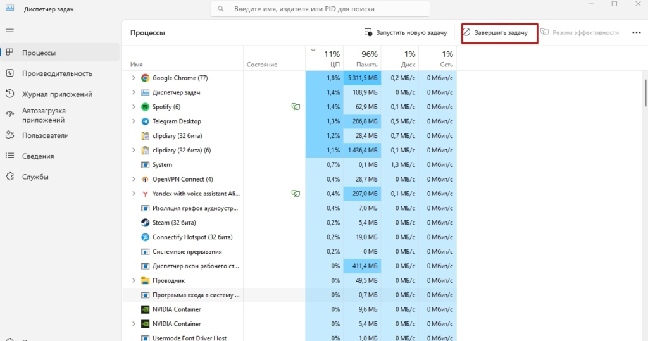Switch to Производительность section

point(60,73)
